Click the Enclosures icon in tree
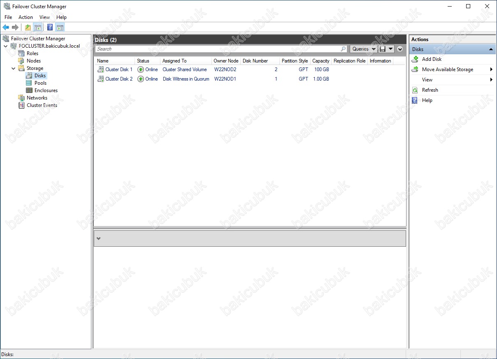The height and width of the screenshot is (359, 497). tap(29, 90)
